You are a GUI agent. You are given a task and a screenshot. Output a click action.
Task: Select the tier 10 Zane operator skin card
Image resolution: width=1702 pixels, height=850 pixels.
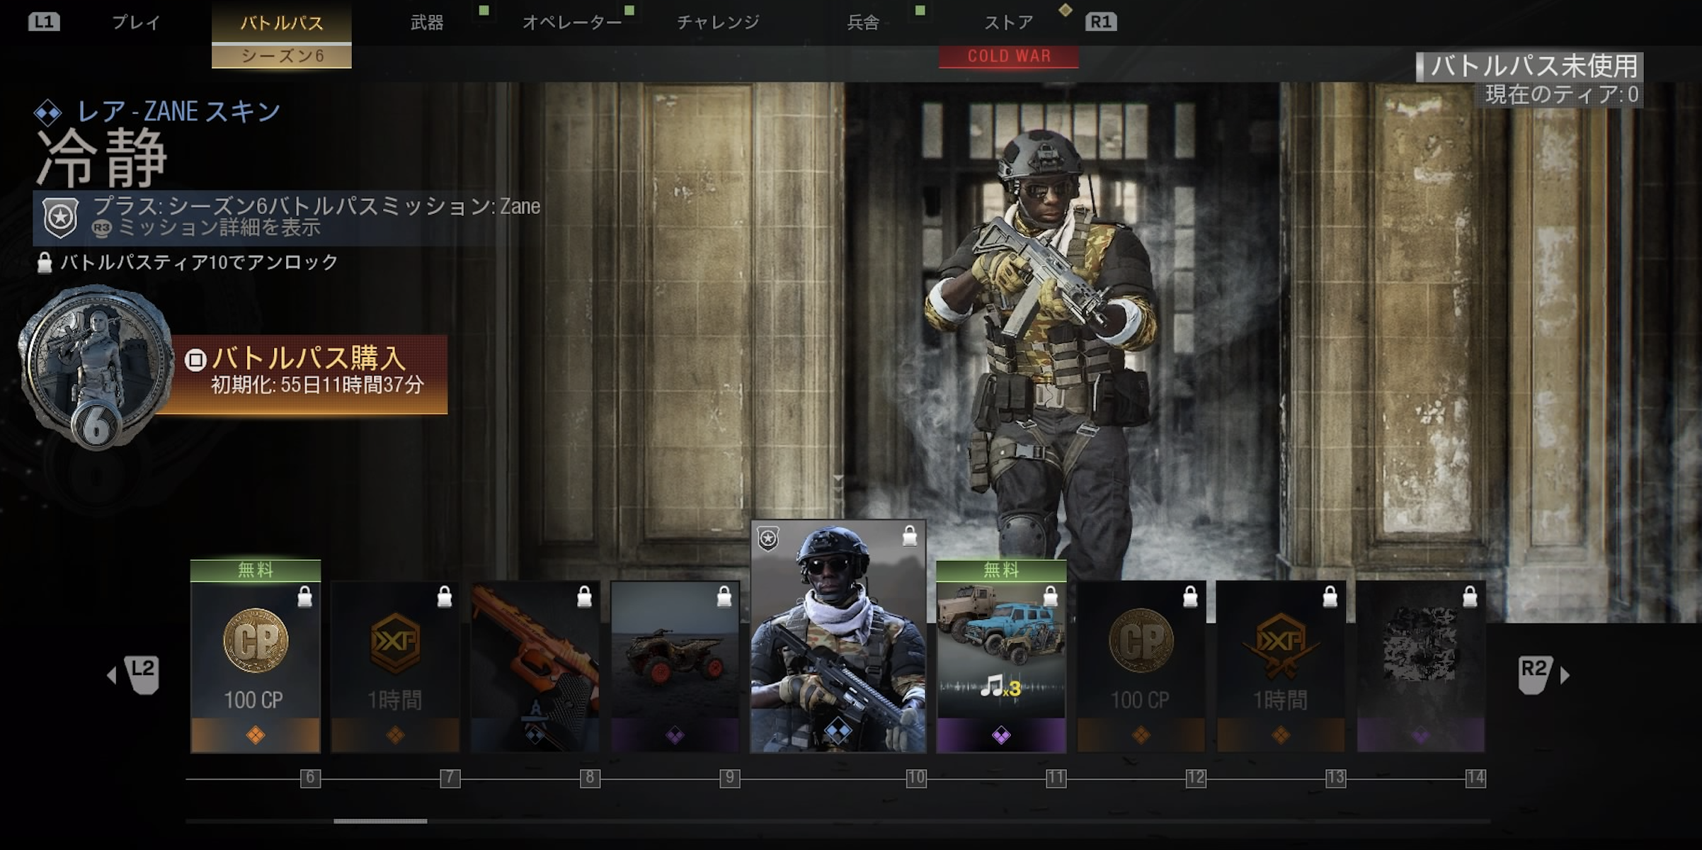pos(838,636)
